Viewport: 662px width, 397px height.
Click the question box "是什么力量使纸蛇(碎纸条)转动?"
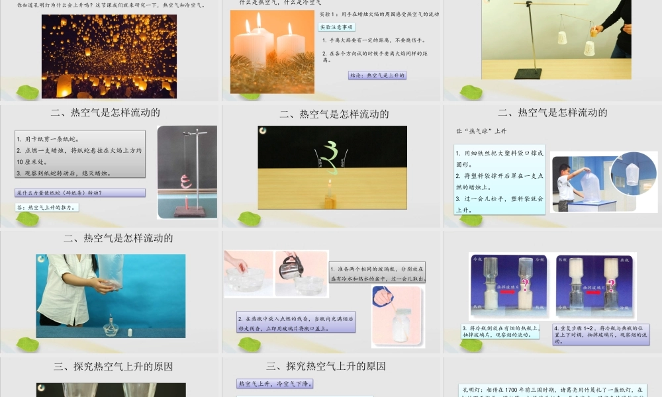coord(80,193)
